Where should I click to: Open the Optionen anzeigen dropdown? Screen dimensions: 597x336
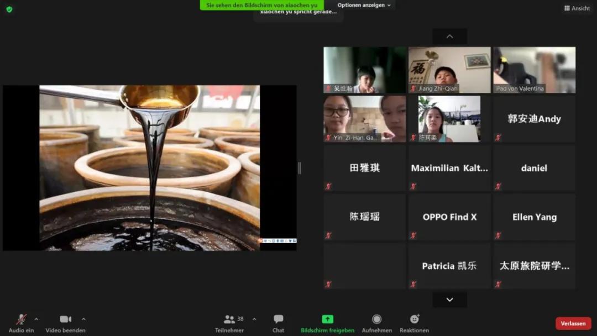coord(364,6)
